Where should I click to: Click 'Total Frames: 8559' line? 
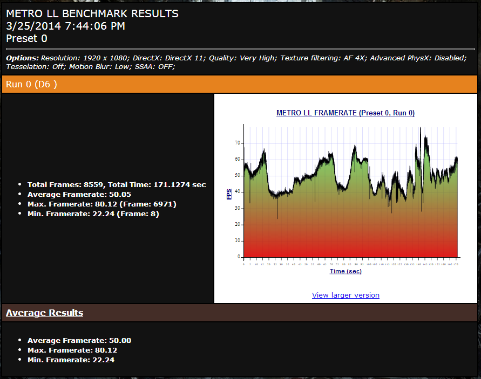coord(117,184)
